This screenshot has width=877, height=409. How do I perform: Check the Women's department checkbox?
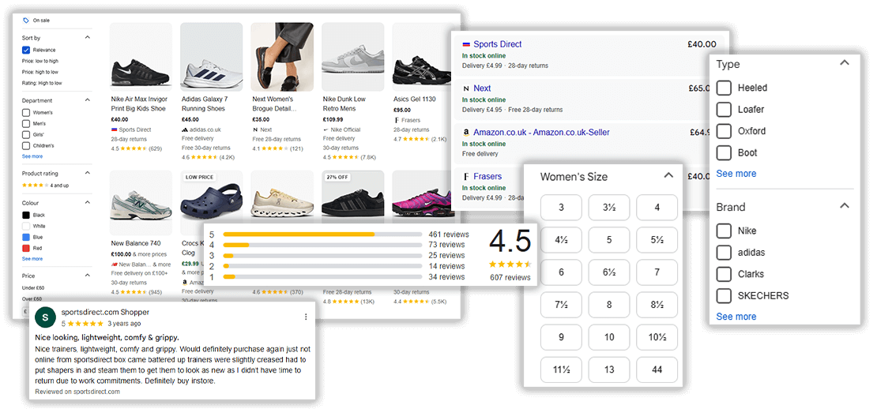coord(26,113)
